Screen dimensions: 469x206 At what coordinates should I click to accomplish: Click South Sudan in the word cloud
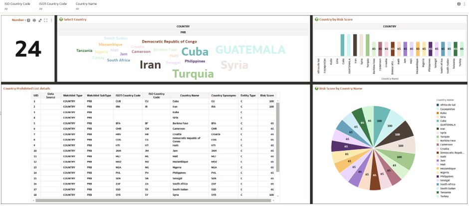(115, 38)
